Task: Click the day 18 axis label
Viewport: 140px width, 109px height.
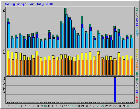Action: point(78,106)
